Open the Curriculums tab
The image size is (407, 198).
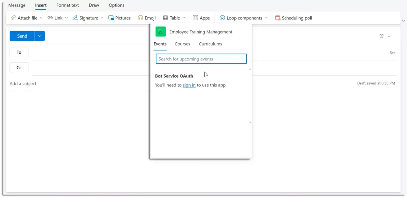click(x=211, y=44)
